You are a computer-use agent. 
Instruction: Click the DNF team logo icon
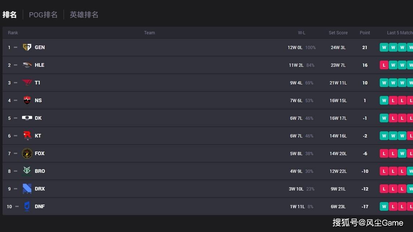(27, 206)
